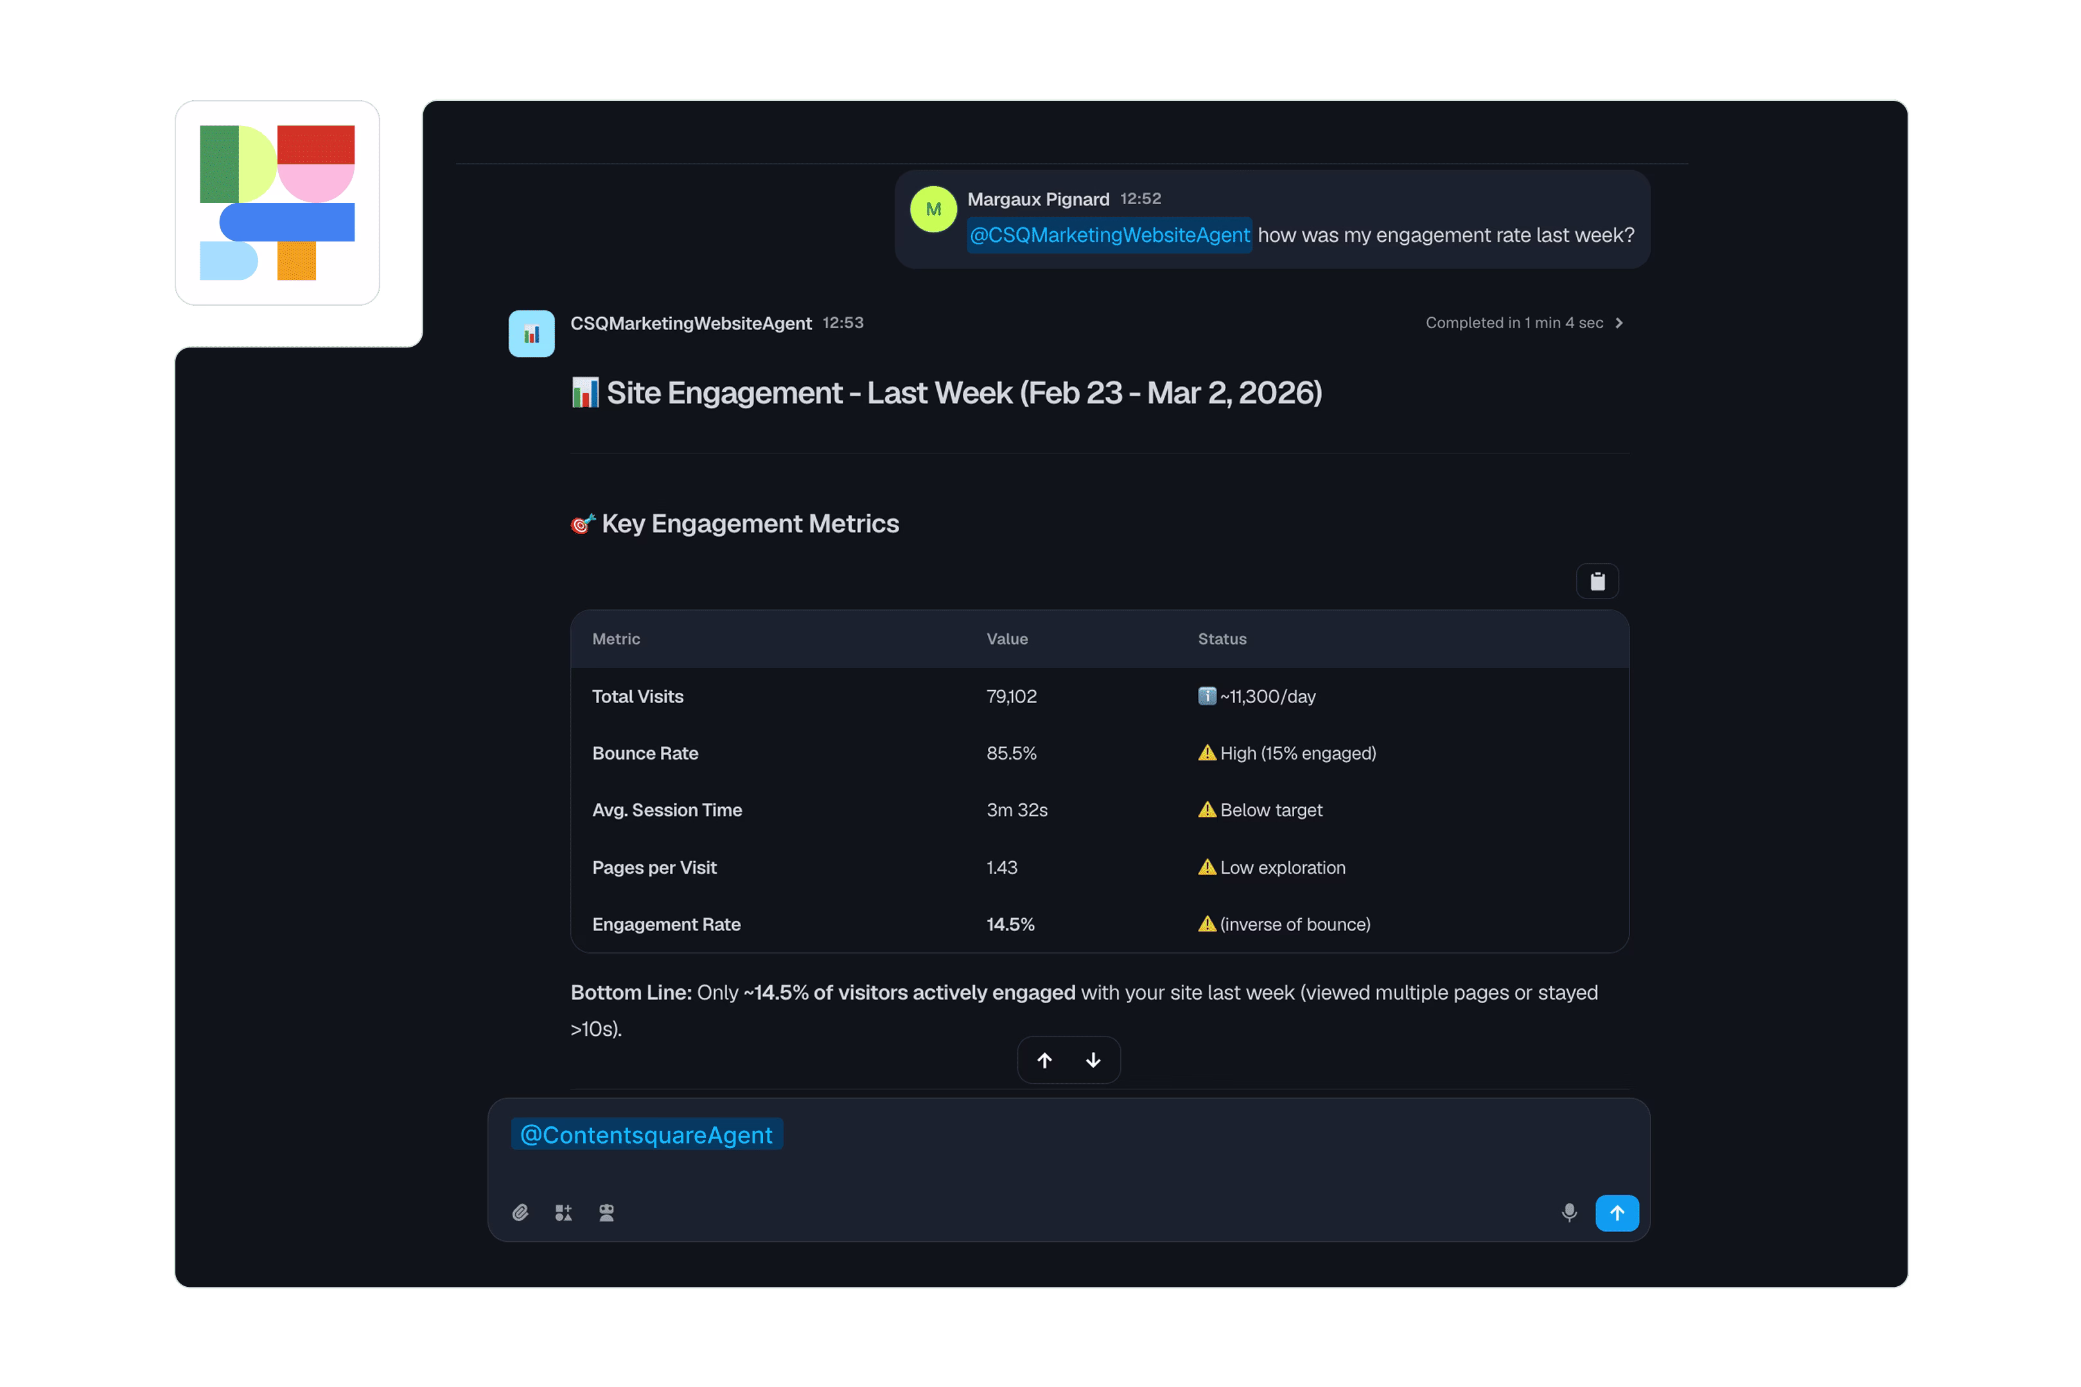The width and height of the screenshot is (2081, 1387).
Task: Click the paperclip attachment icon
Action: point(521,1213)
